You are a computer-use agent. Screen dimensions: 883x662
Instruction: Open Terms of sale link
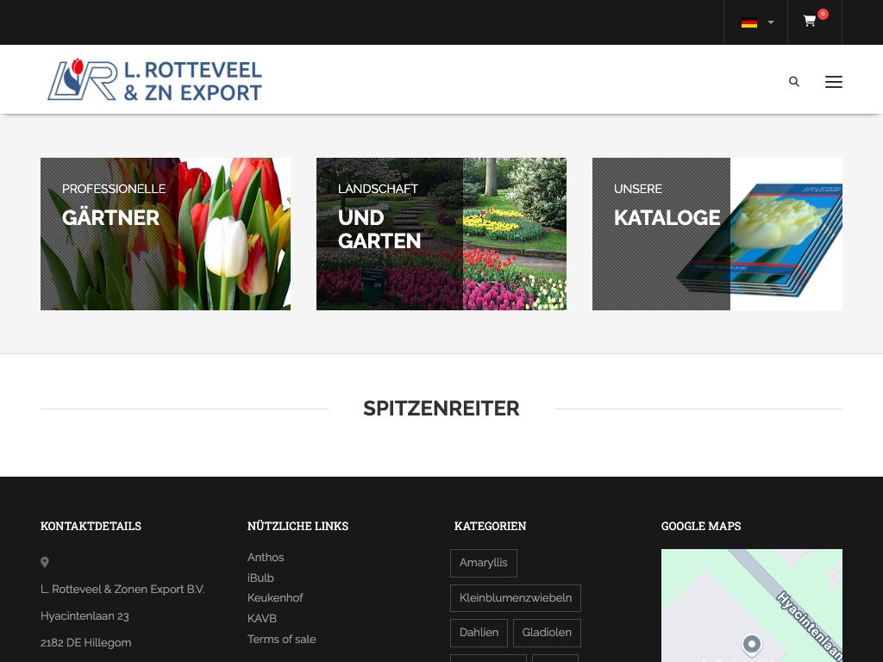coord(282,639)
